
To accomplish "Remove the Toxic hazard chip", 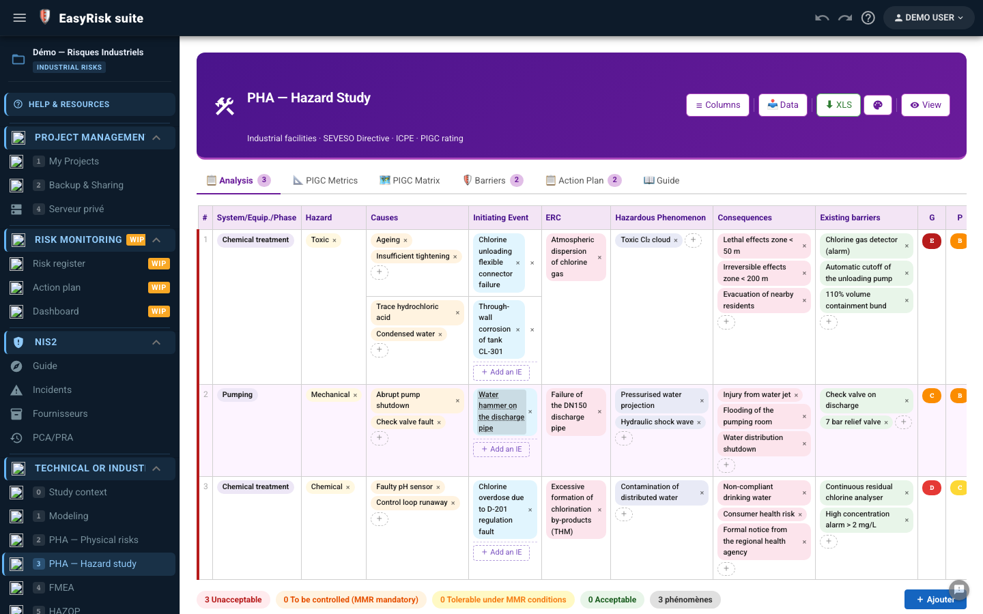I will pos(334,240).
